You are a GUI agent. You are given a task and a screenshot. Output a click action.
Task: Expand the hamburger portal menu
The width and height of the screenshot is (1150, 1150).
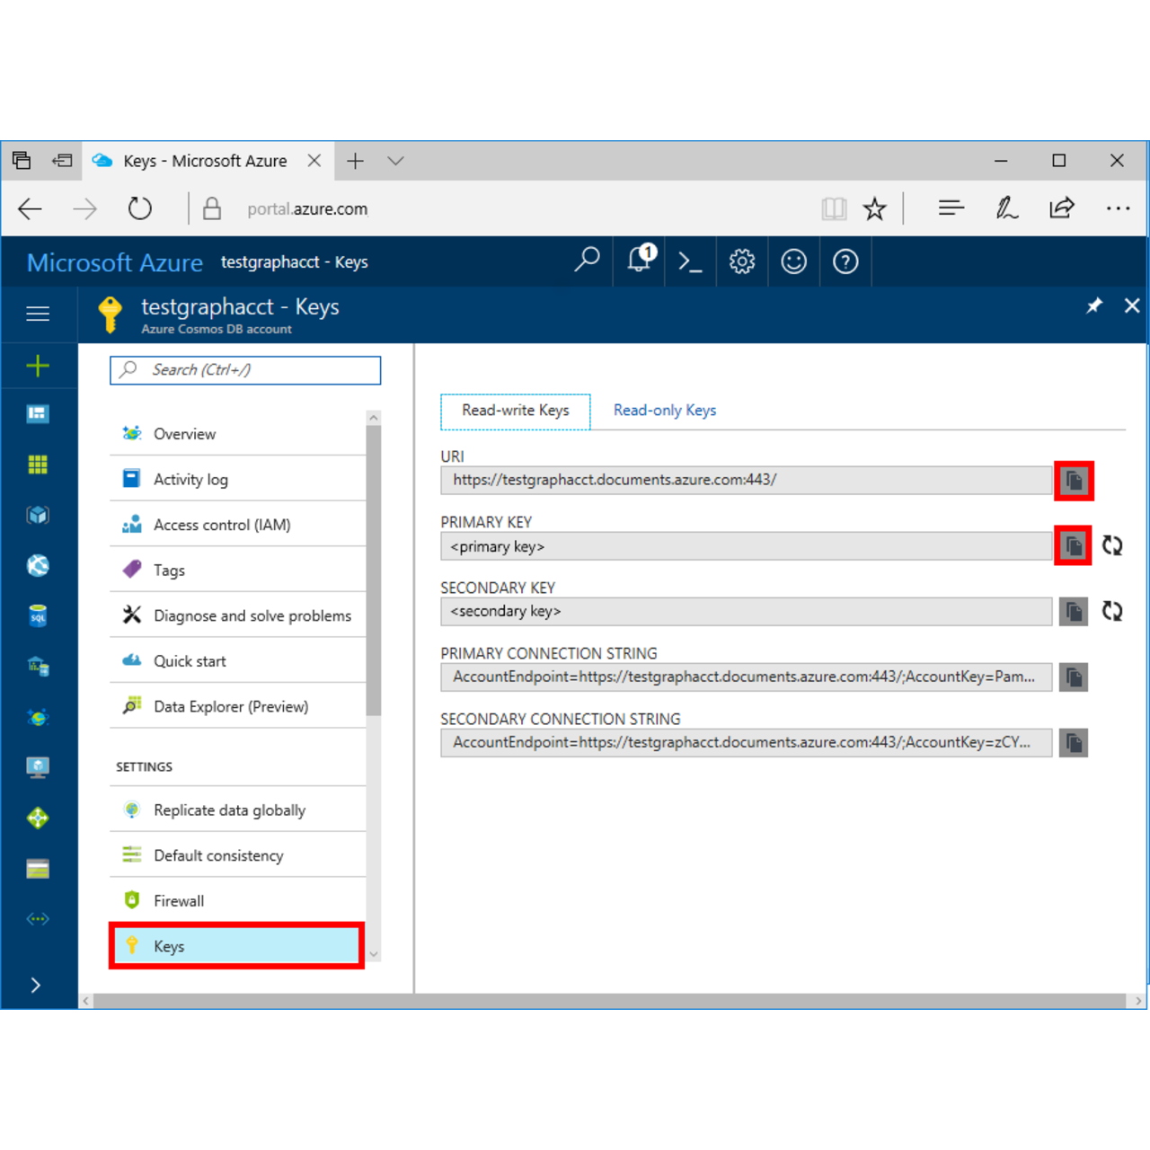[38, 314]
